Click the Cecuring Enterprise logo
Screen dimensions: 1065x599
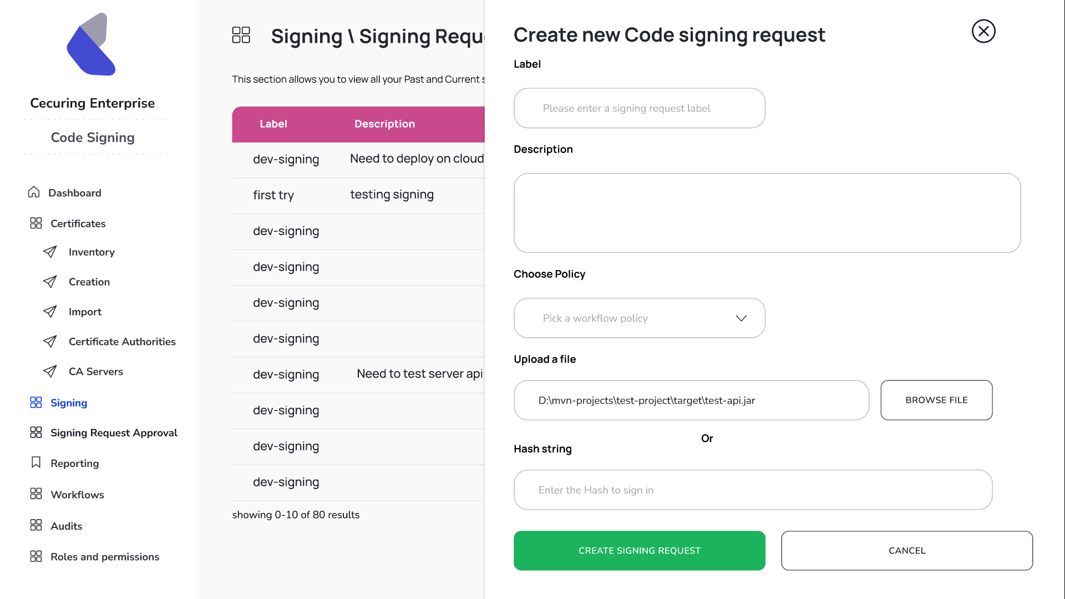click(92, 44)
